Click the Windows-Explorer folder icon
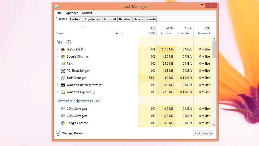The width and height of the screenshot is (259, 146). pos(63,92)
